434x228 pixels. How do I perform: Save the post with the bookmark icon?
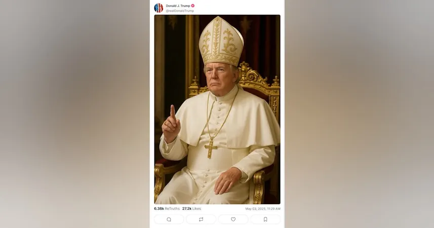(265, 219)
